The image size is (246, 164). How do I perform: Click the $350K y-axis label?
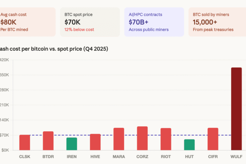tap(5, 75)
